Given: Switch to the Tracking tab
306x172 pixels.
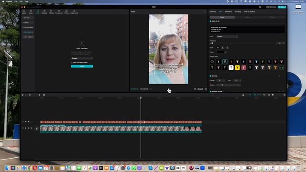Looking at the screenshot, I should click(x=238, y=11).
